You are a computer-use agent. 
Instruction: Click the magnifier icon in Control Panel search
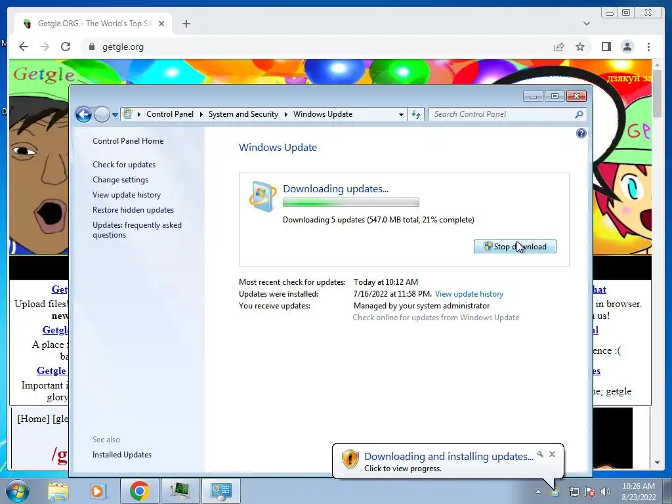(579, 114)
